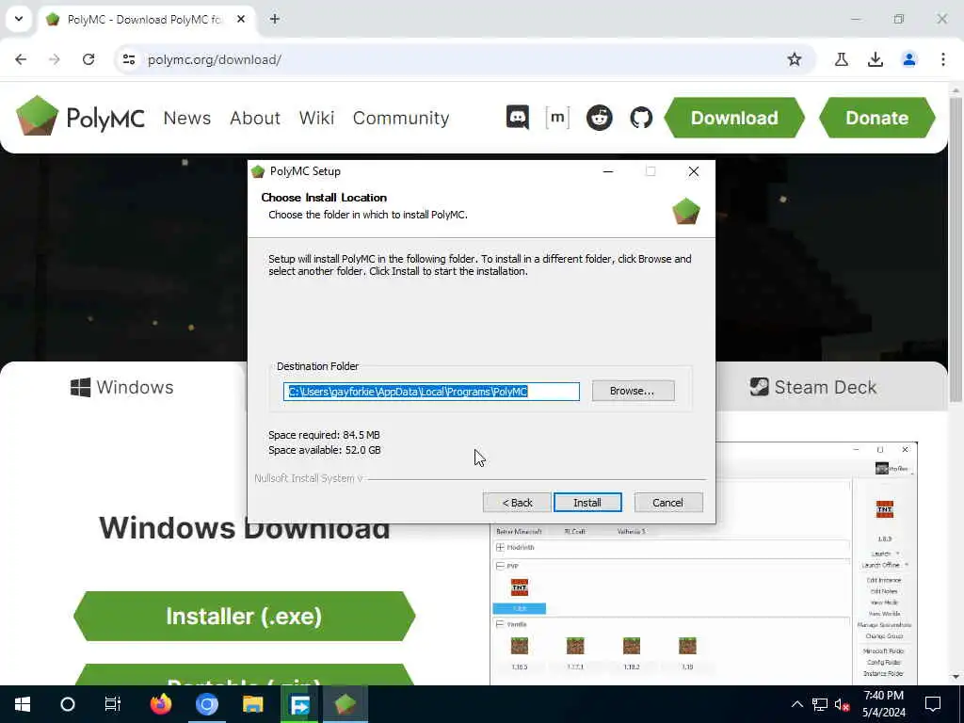Open the Discord icon link
The width and height of the screenshot is (964, 723).
[x=517, y=117]
